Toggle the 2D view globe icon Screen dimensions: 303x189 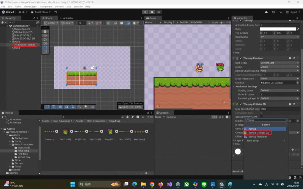point(109,23)
